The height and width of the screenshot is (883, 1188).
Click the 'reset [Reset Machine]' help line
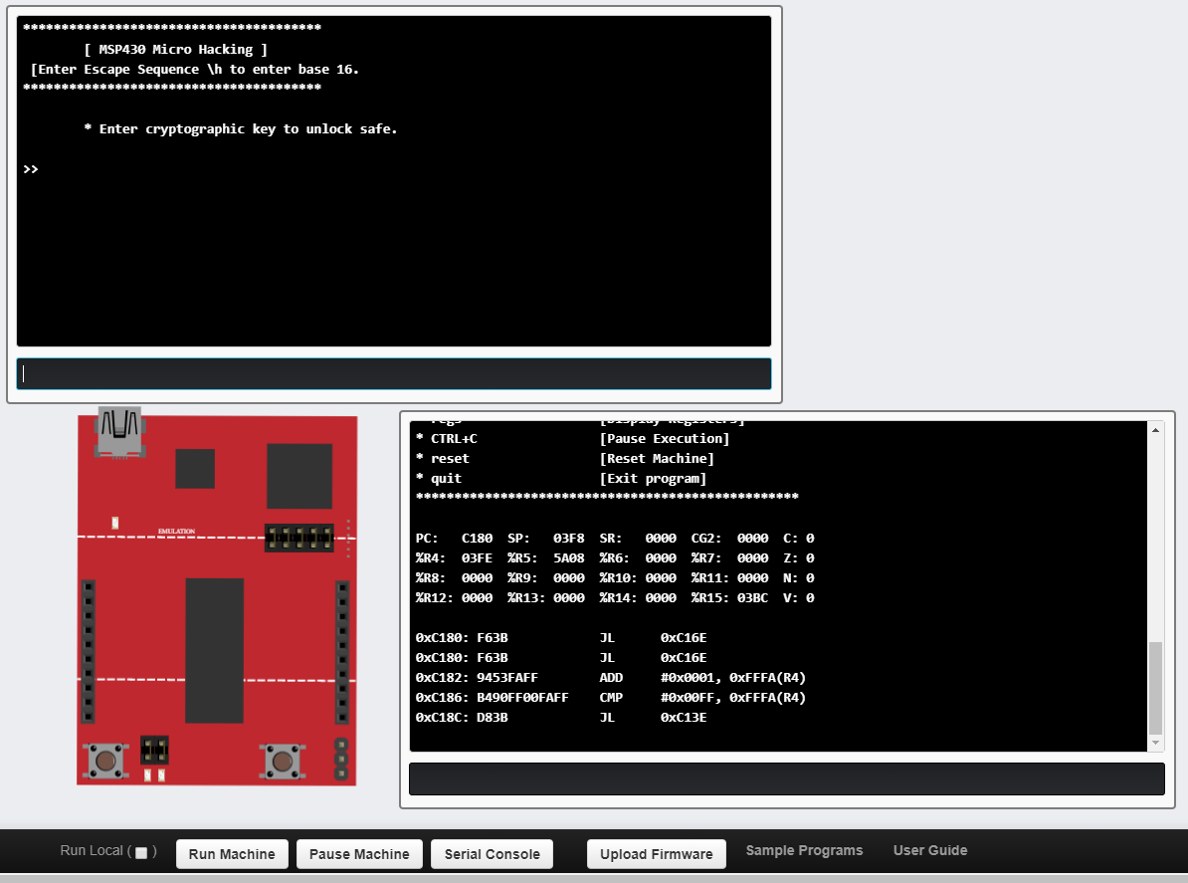click(x=564, y=459)
